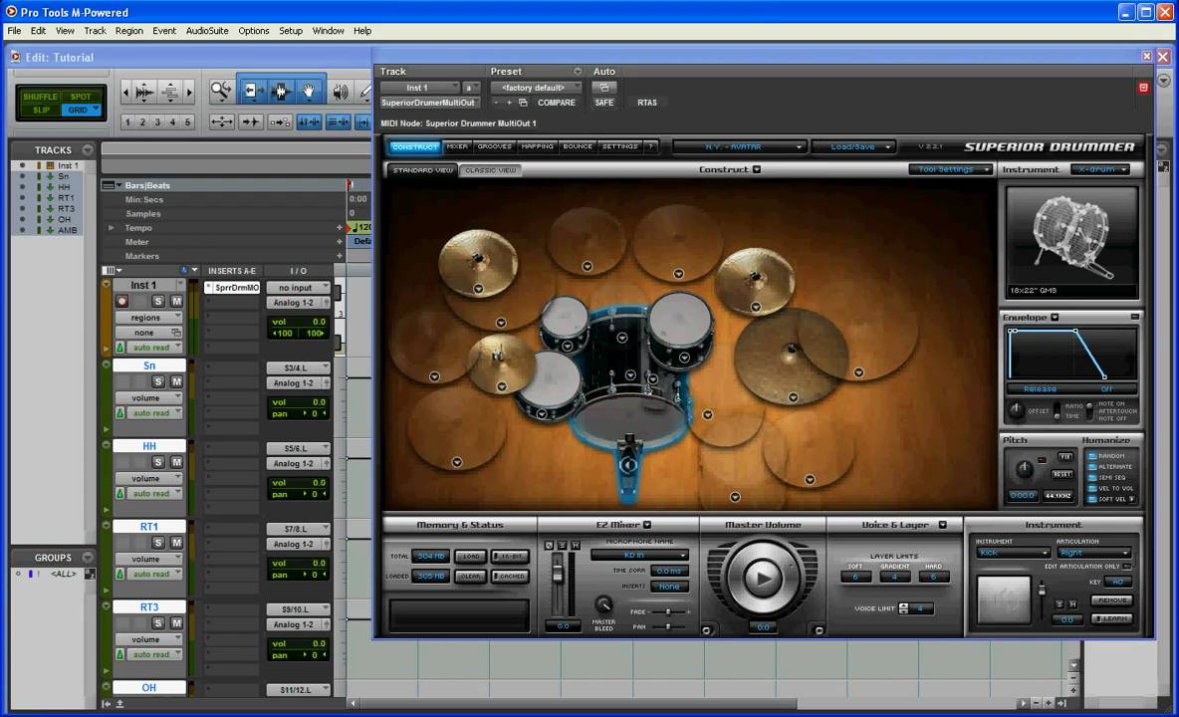The image size is (1179, 717).
Task: Click the Mirrored MIDI Editing icon
Action: 280,121
